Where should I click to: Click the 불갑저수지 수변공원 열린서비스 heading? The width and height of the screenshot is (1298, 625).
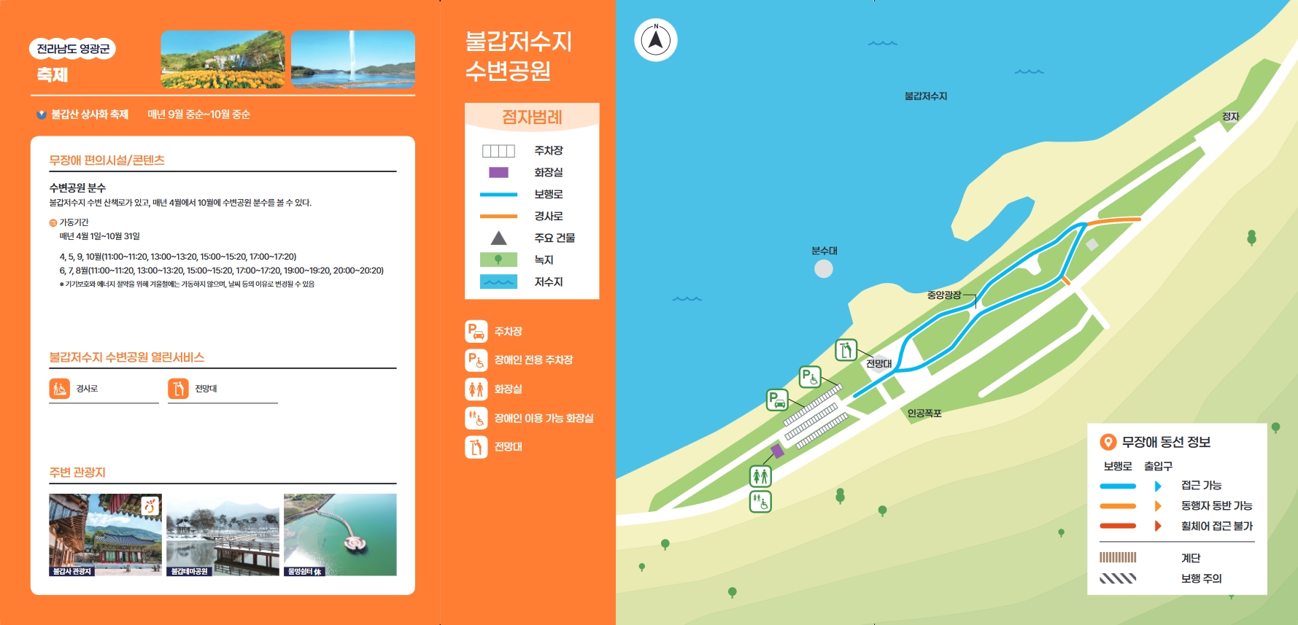click(x=126, y=357)
